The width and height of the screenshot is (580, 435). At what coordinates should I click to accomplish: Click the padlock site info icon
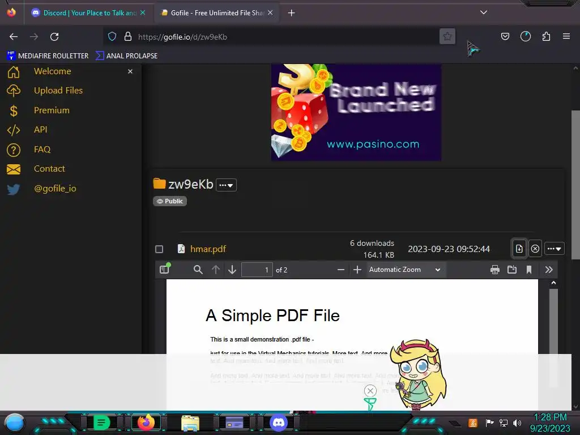128,37
